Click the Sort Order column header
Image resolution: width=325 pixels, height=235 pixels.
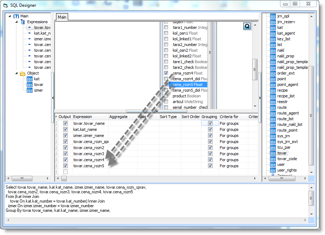191,117
